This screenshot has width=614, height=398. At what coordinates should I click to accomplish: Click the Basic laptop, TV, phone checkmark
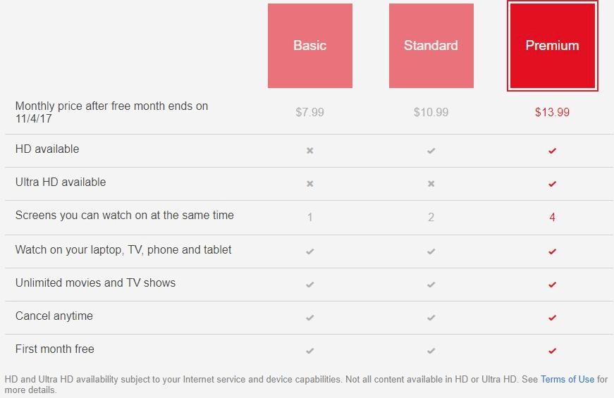coord(310,251)
